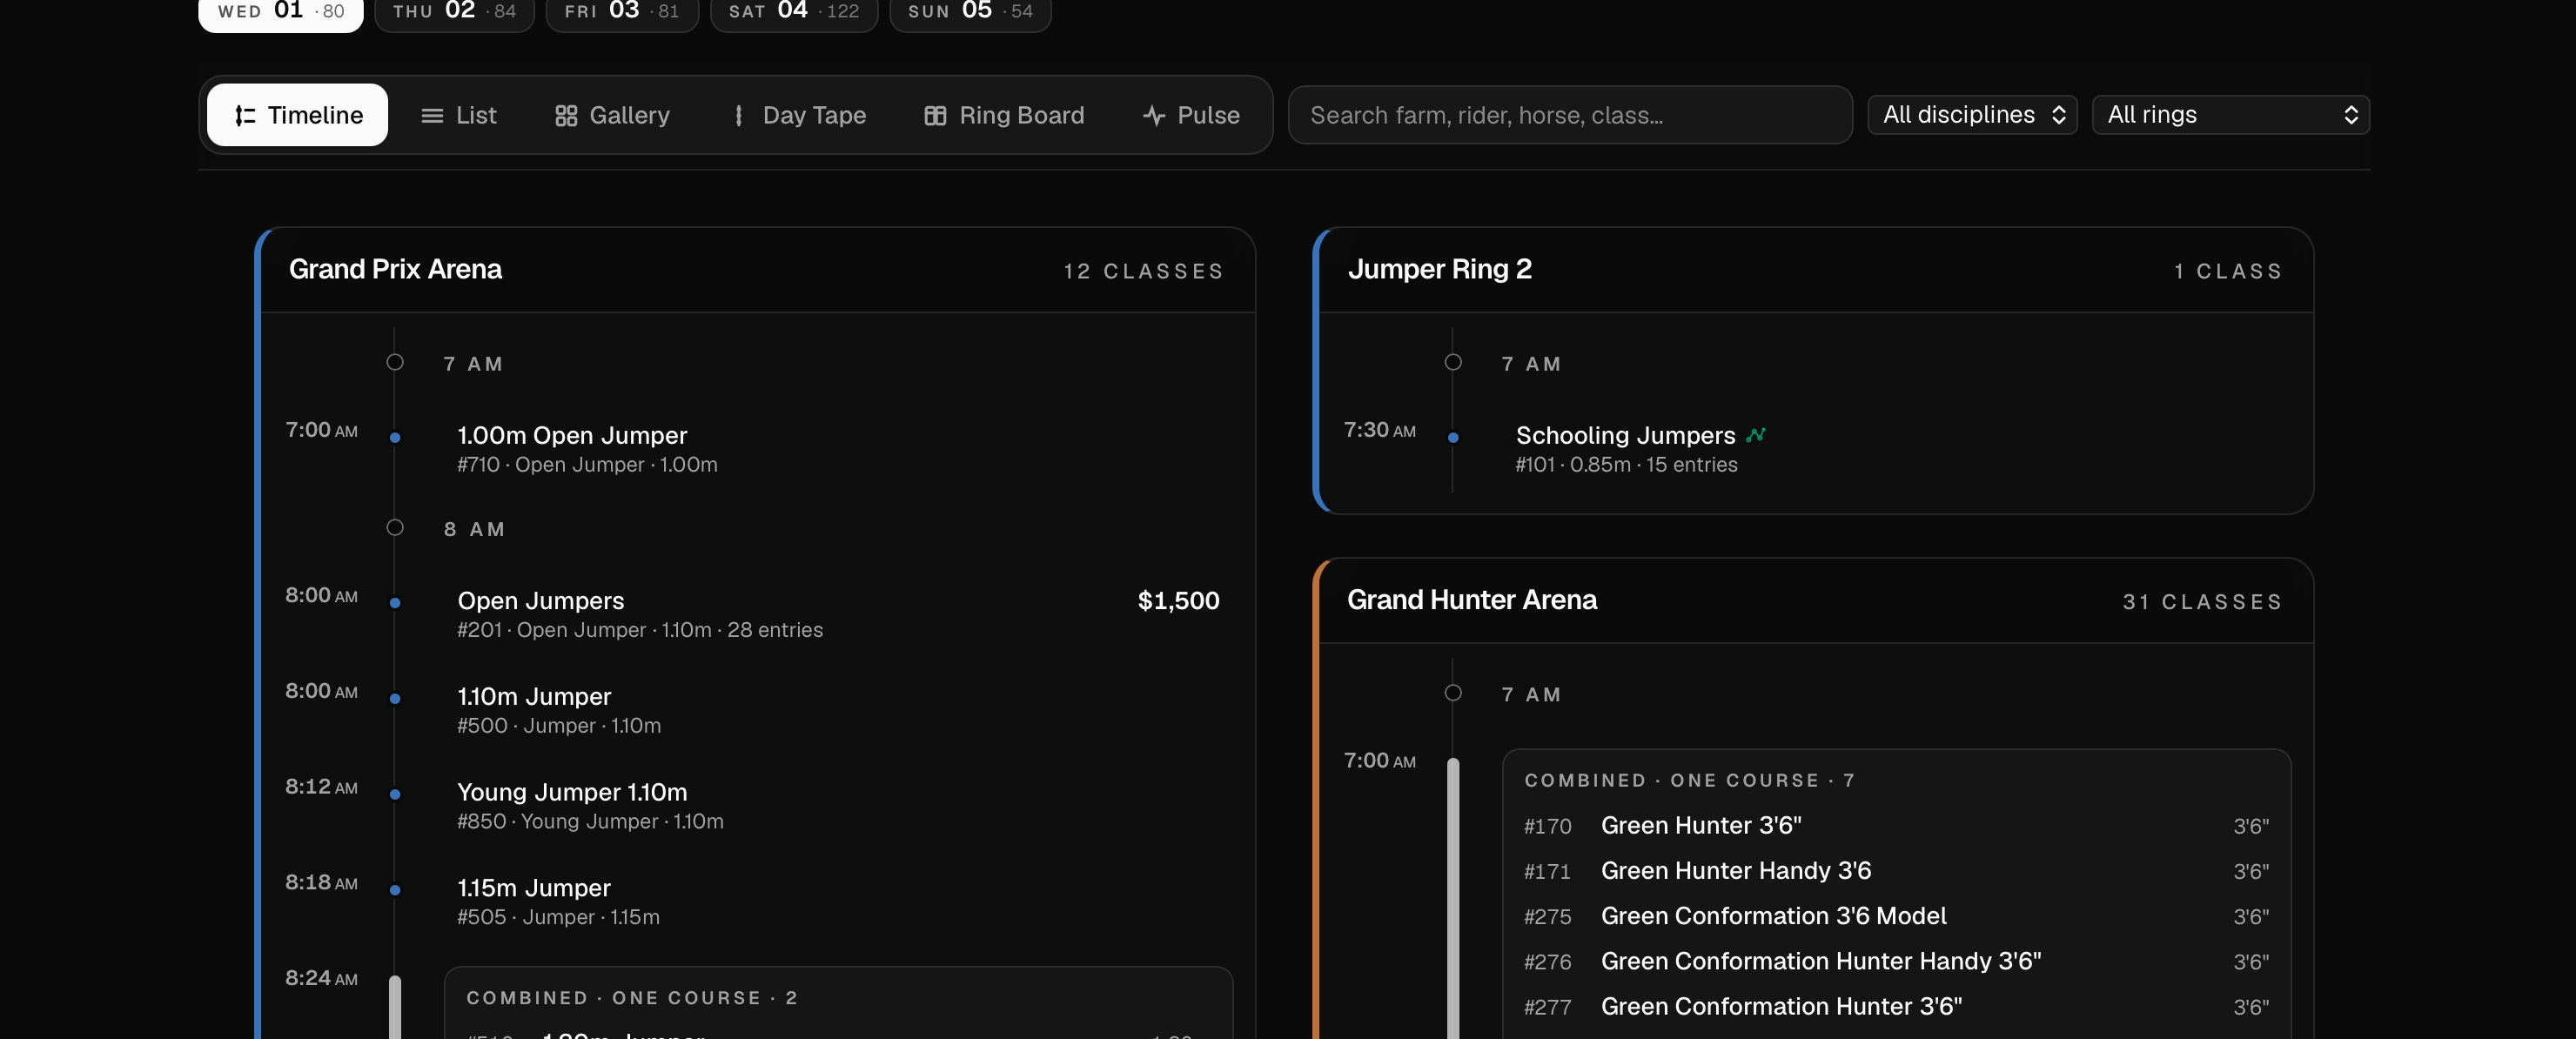2576x1039 pixels.
Task: Open the Gallery view tab
Action: [612, 115]
